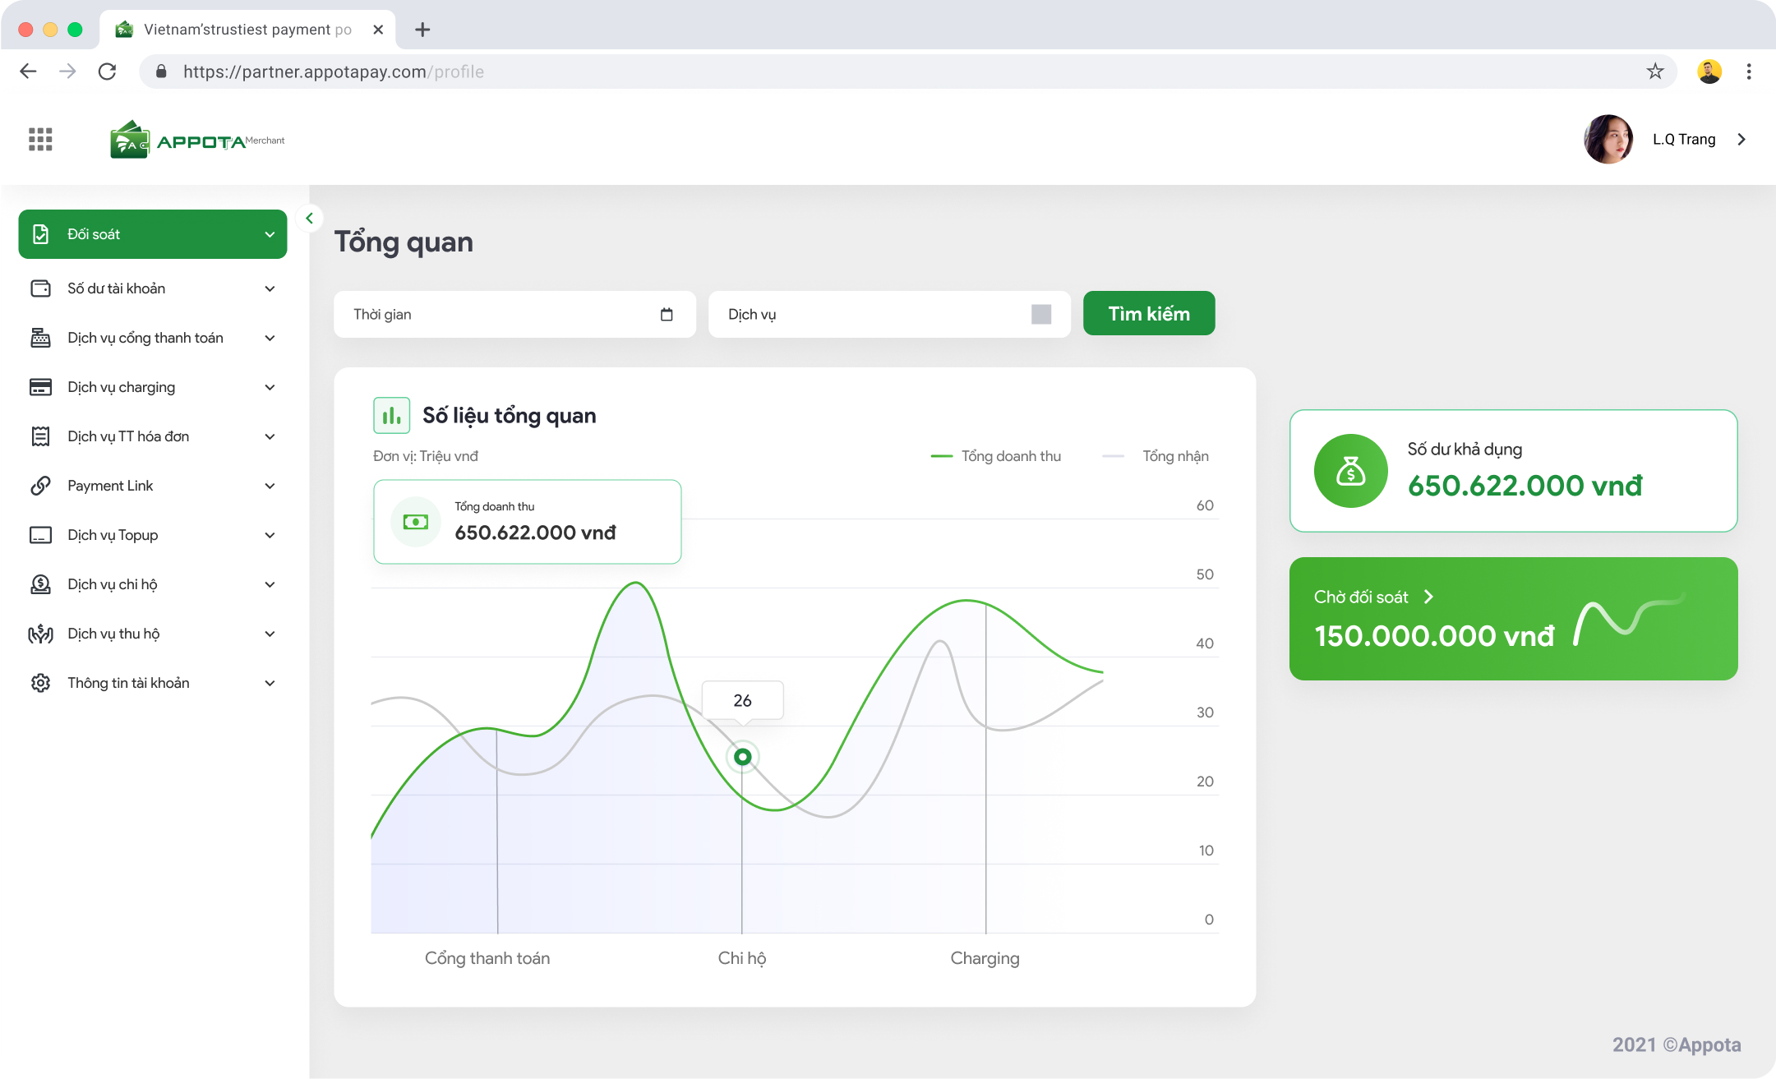The image size is (1776, 1079).
Task: Click the calendar icon in Thời gian field
Action: tap(667, 314)
